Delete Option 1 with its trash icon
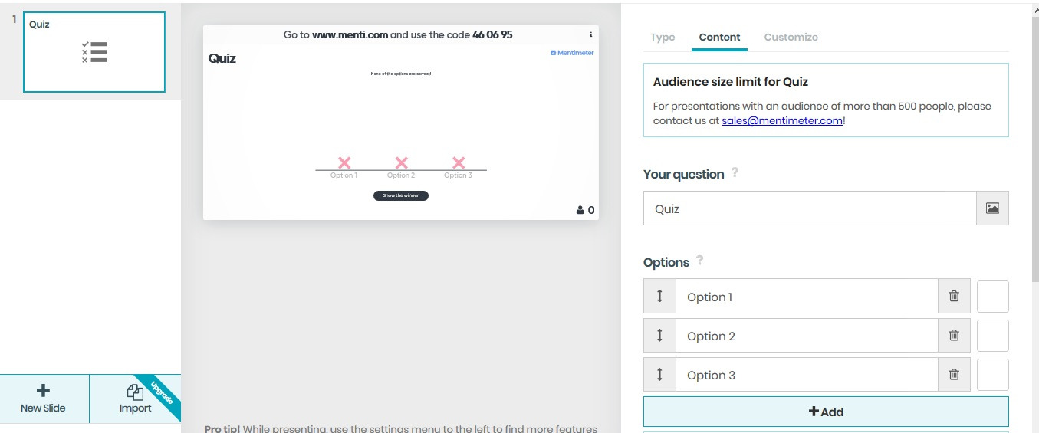Image resolution: width=1039 pixels, height=433 pixels. pos(954,297)
